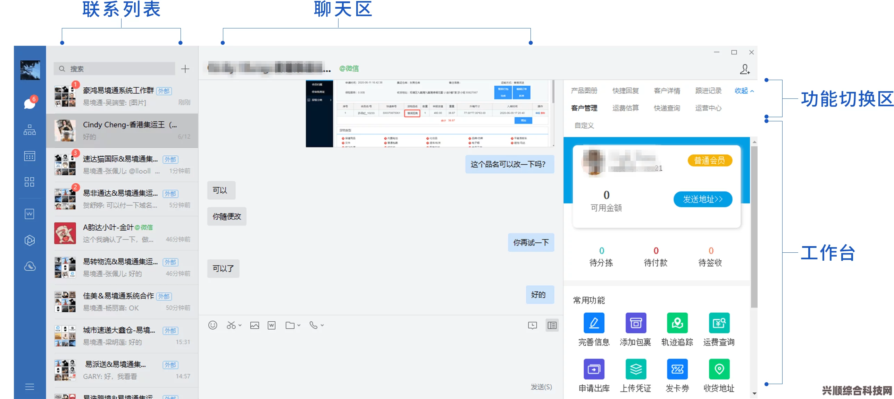
Task: Open the apps grid icon in sidebar
Action: (30, 182)
